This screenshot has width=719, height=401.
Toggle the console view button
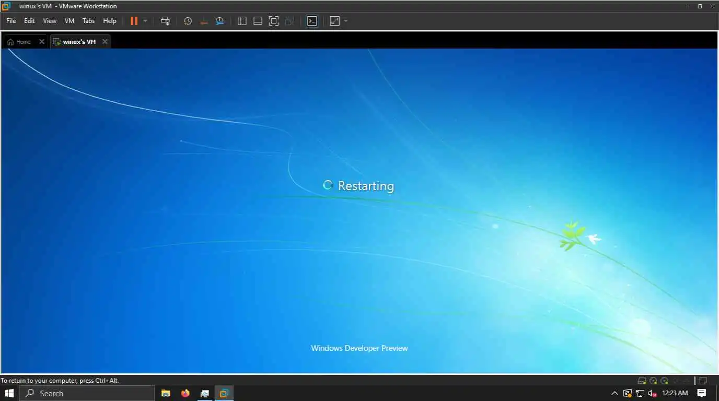click(312, 21)
